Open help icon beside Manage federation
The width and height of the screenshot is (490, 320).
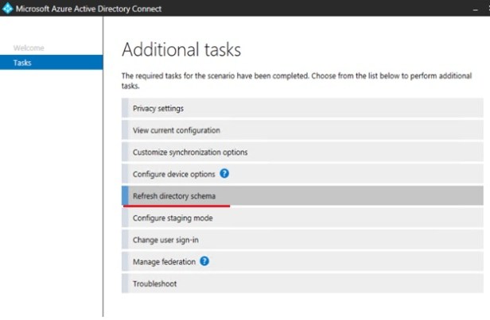tap(204, 261)
